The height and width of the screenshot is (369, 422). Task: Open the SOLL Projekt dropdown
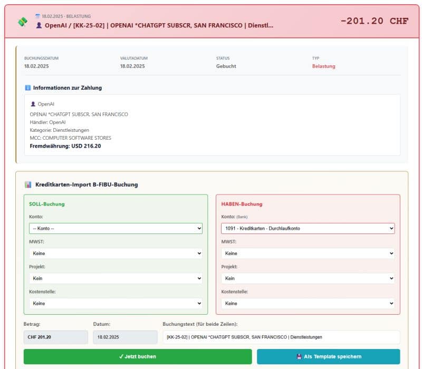pos(116,278)
